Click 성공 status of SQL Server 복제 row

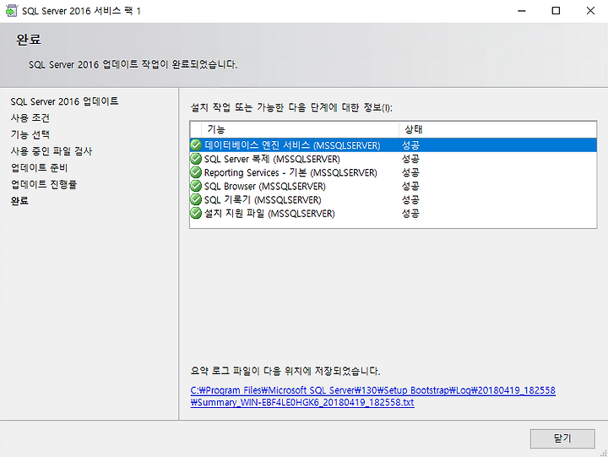pyautogui.click(x=410, y=159)
